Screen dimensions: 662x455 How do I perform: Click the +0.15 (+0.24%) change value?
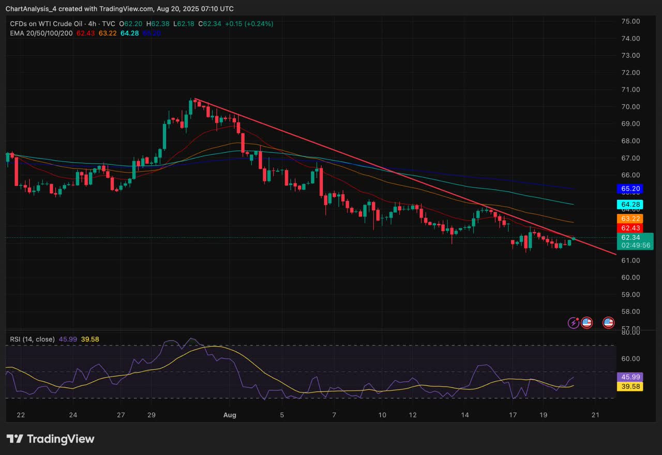tap(249, 24)
